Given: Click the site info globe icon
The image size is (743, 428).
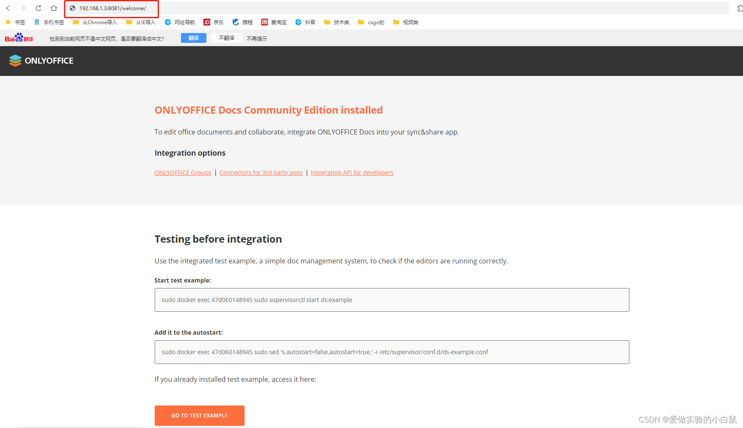Looking at the screenshot, I should pos(72,8).
